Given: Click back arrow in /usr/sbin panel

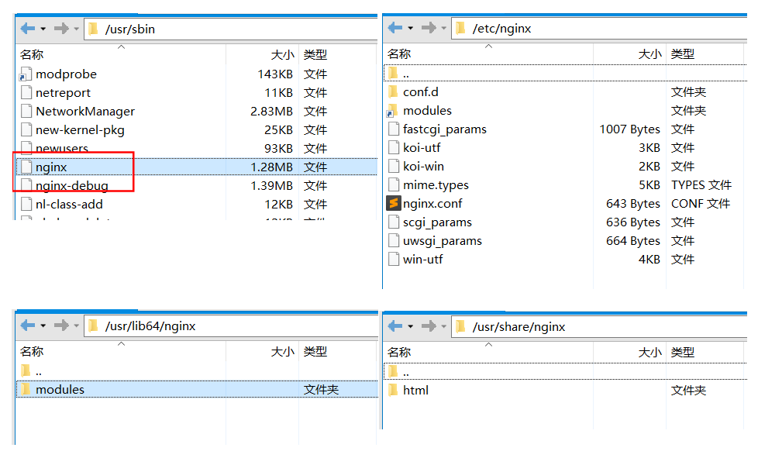Looking at the screenshot, I should (x=28, y=29).
